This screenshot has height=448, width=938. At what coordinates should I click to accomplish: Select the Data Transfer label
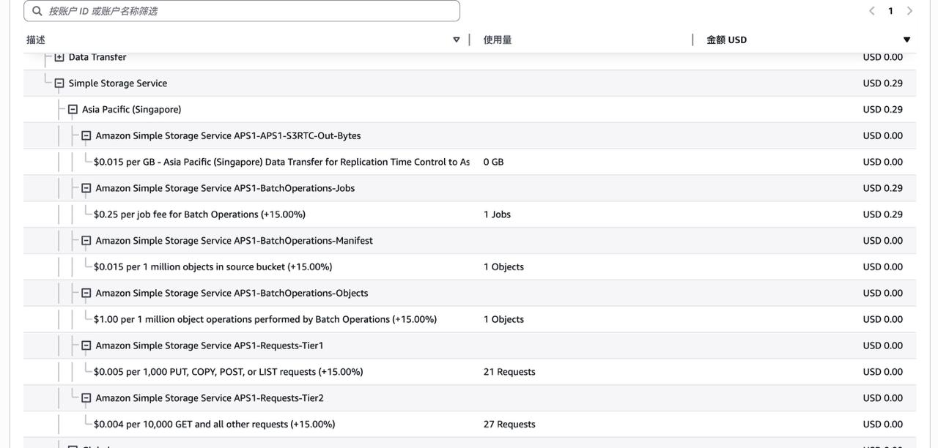(97, 57)
